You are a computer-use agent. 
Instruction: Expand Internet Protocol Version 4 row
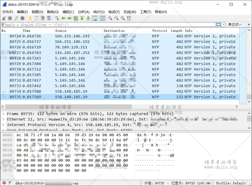point(3,125)
